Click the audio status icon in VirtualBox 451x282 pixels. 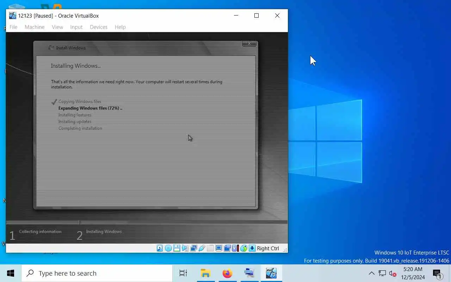(x=185, y=248)
